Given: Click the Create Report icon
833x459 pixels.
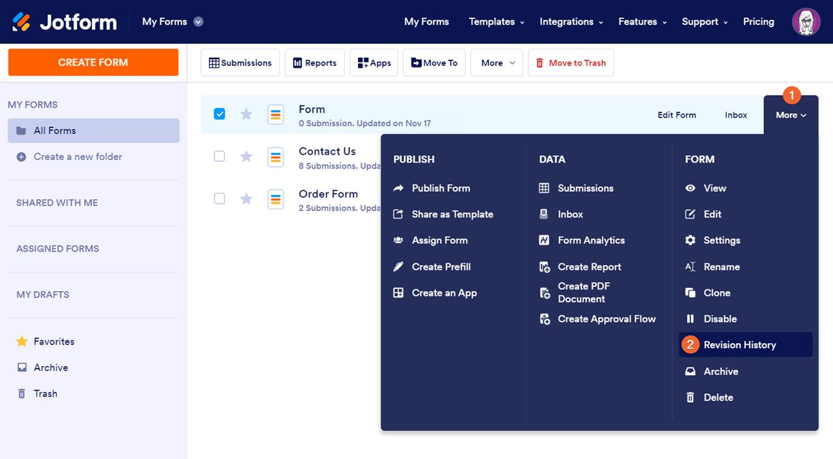Looking at the screenshot, I should coord(545,267).
